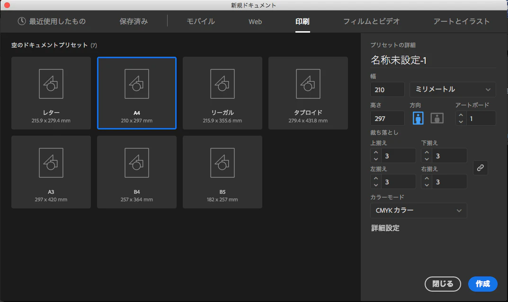
Task: Click the 閉じる button
Action: coord(443,284)
